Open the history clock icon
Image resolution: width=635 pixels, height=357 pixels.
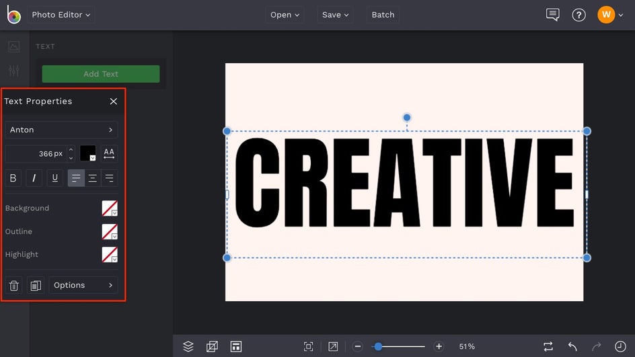pyautogui.click(x=620, y=346)
